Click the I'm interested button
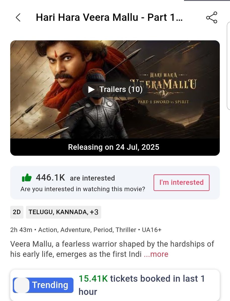230x301 pixels. [x=181, y=183]
